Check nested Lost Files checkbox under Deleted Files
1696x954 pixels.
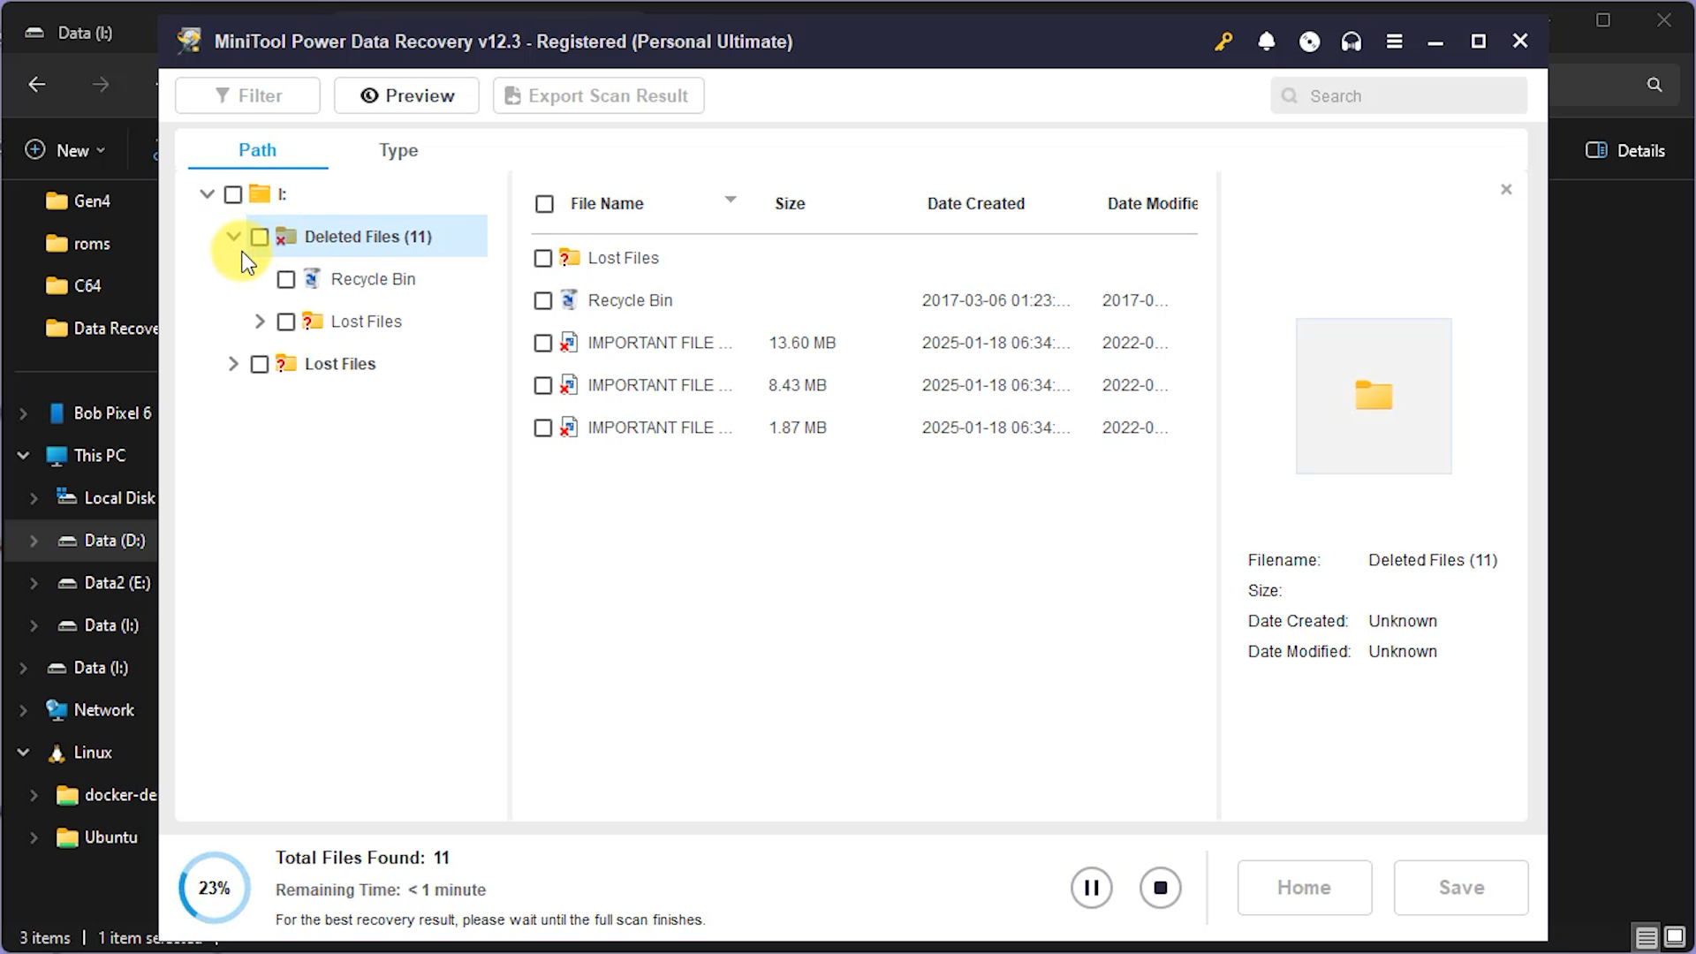point(286,322)
